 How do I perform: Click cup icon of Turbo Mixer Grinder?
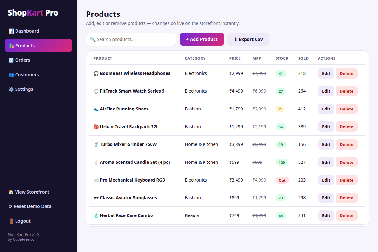tap(96, 144)
